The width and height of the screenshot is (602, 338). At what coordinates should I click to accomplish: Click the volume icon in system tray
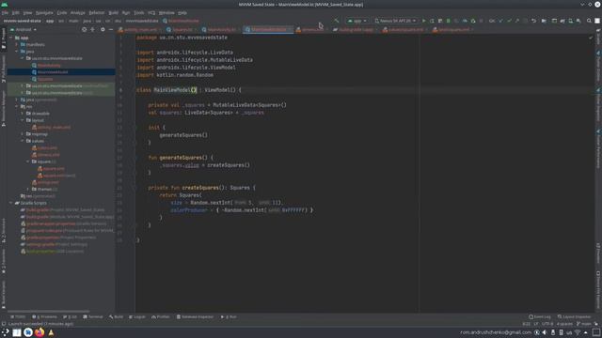coord(545,332)
